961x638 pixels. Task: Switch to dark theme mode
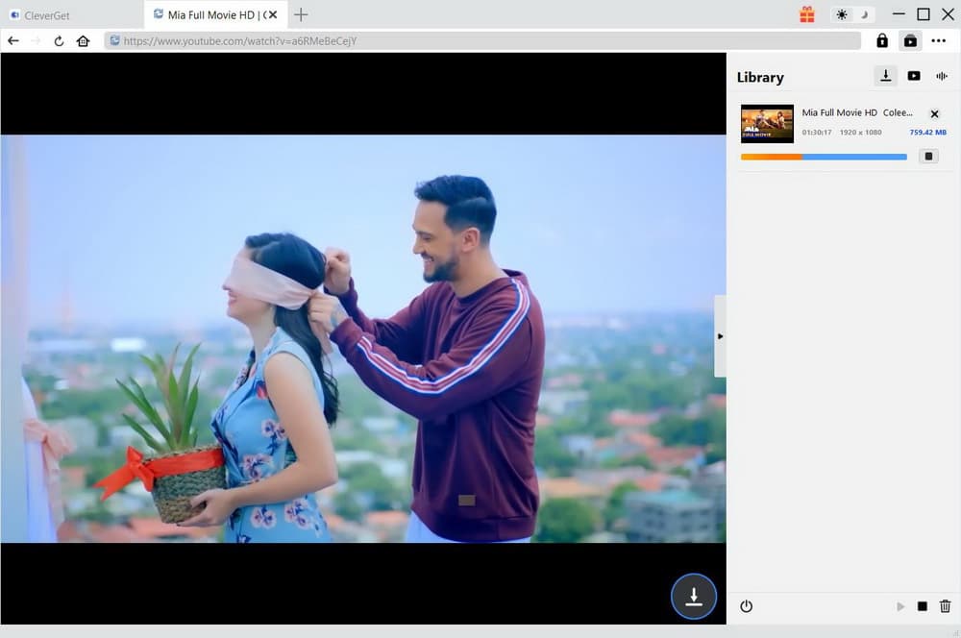[x=864, y=14]
